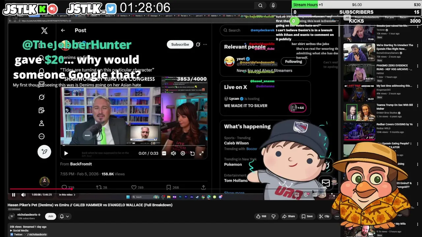422x237 pixels.
Task: Open options menu for Epstein Files video
Action: (x=418, y=46)
